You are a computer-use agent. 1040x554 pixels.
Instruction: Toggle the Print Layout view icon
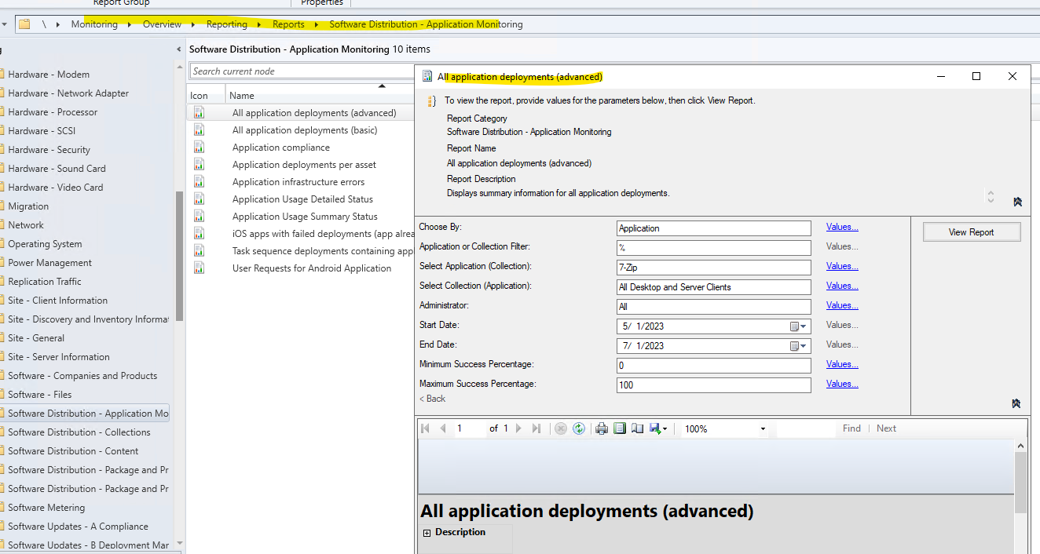coord(620,428)
